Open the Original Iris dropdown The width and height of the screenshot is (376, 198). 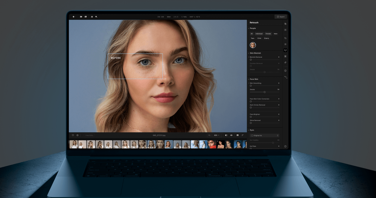tap(265, 135)
